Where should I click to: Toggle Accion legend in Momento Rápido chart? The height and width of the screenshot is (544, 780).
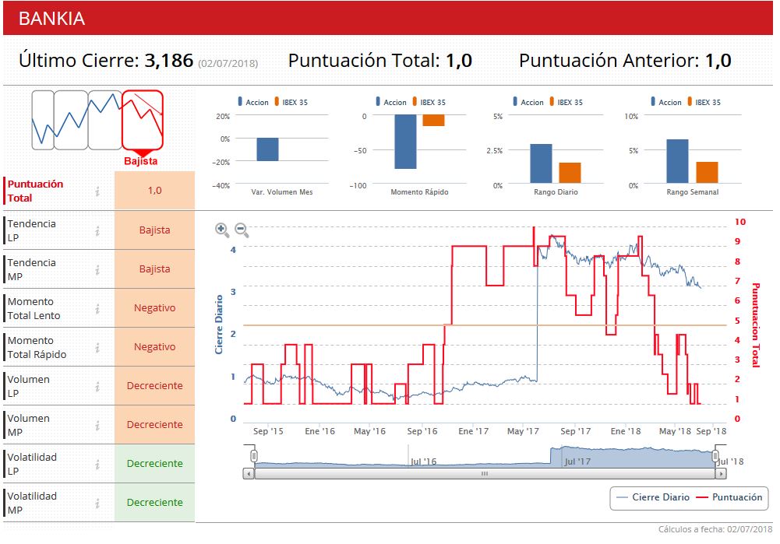coord(391,102)
